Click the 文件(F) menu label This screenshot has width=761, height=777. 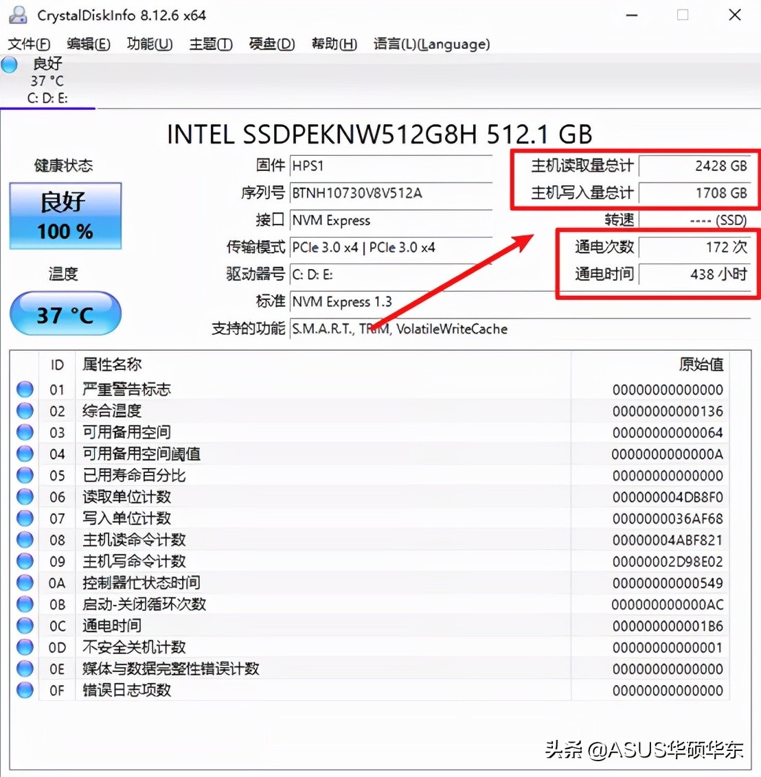pos(29,44)
